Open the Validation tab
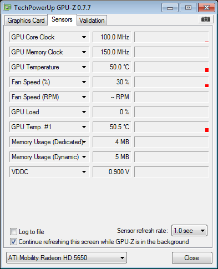 [x=92, y=21]
